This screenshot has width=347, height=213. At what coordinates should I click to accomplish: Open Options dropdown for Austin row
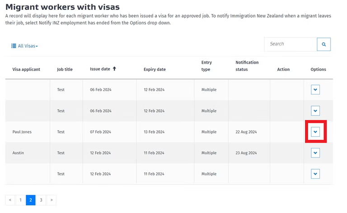click(315, 153)
